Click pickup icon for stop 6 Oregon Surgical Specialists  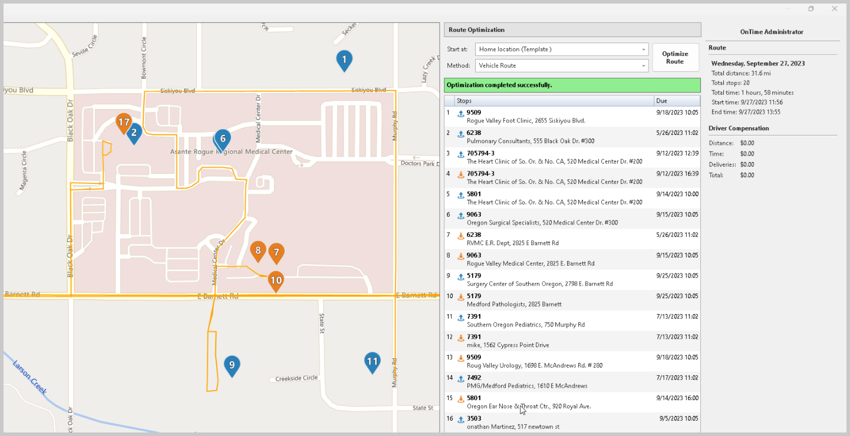(461, 216)
